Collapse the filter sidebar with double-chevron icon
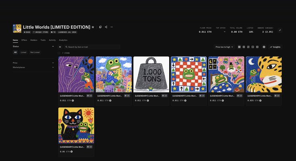The width and height of the screenshot is (296, 161). click(60, 47)
